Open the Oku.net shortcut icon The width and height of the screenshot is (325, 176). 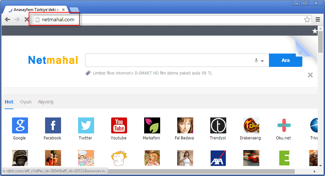284,125
